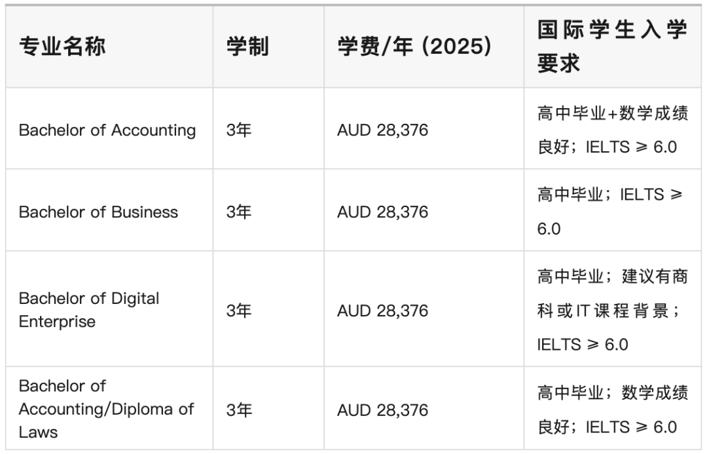
Task: Click the 学费/年 (2025) column header
Action: tap(414, 47)
